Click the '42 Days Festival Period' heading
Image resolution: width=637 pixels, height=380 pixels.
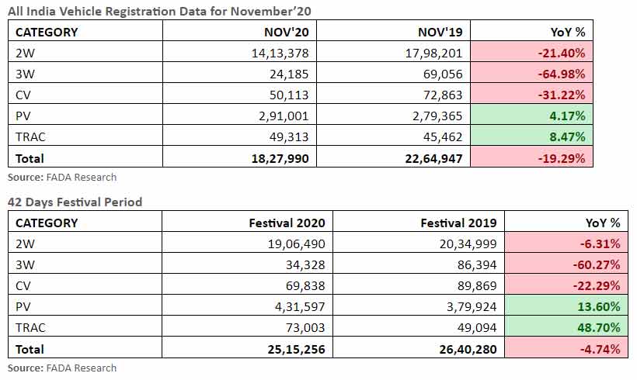point(75,202)
